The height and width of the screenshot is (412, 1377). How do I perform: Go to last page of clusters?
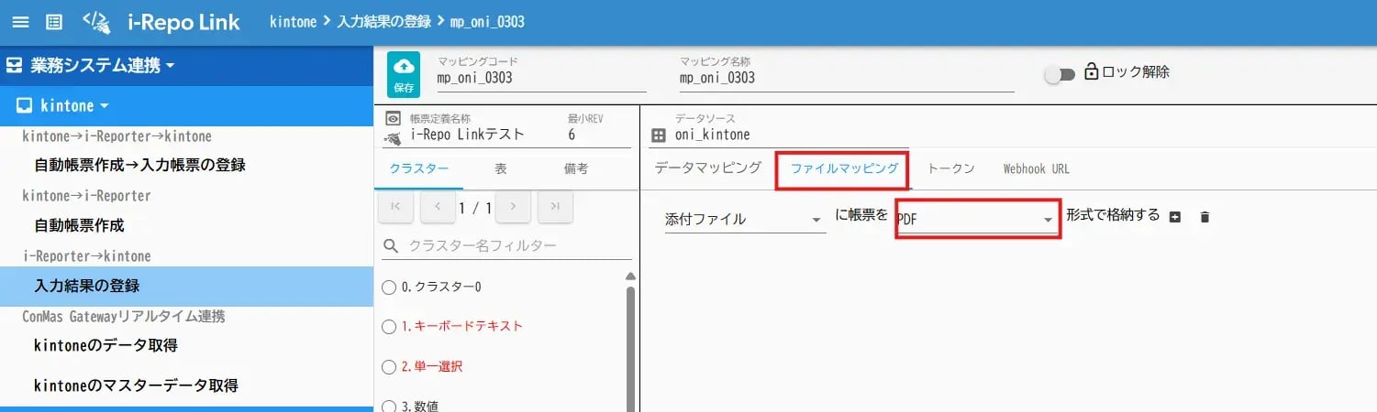(x=555, y=207)
